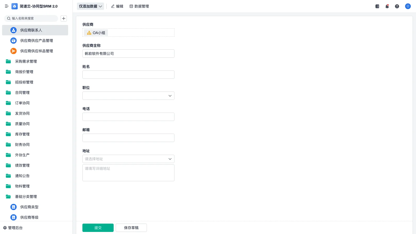Screen dimensions: 416x234
Task: Open the help question mark icon
Action: click(x=397, y=6)
